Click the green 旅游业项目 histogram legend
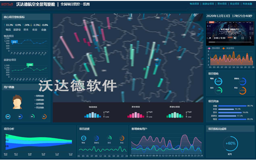The height and width of the screenshot is (161, 256). pos(175,115)
